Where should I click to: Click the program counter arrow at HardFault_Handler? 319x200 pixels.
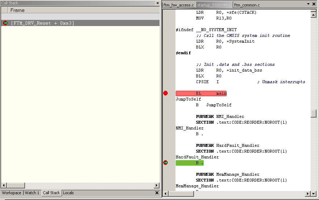click(x=166, y=163)
